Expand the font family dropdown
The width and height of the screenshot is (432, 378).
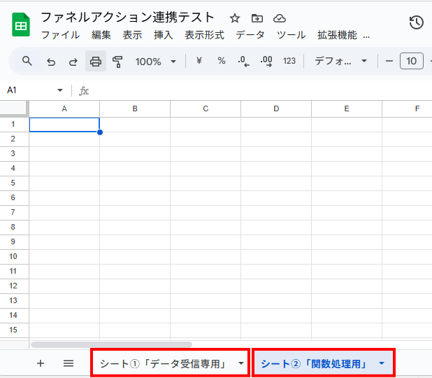pyautogui.click(x=341, y=62)
